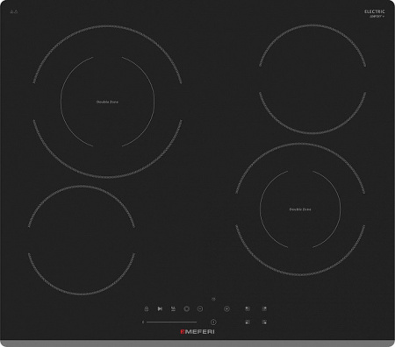395x347 pixels.
Task: Tap the child lock icon
Action: 147,308
